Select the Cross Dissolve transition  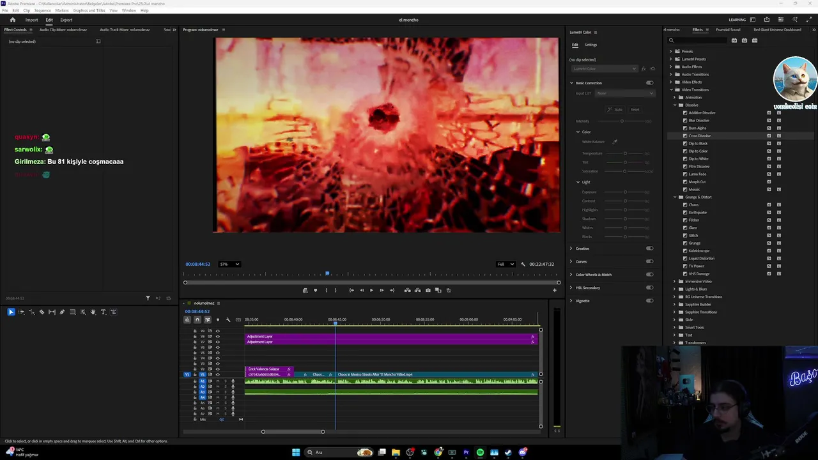pyautogui.click(x=700, y=135)
